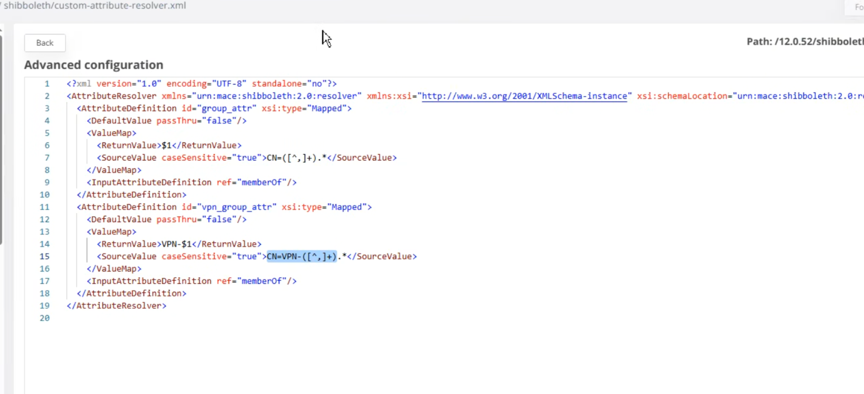This screenshot has width=864, height=394.
Task: Click the partially visible button at top right
Action: 854,7
